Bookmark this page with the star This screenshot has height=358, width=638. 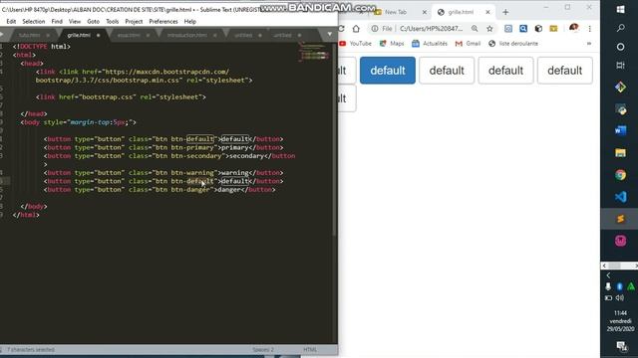coord(489,29)
